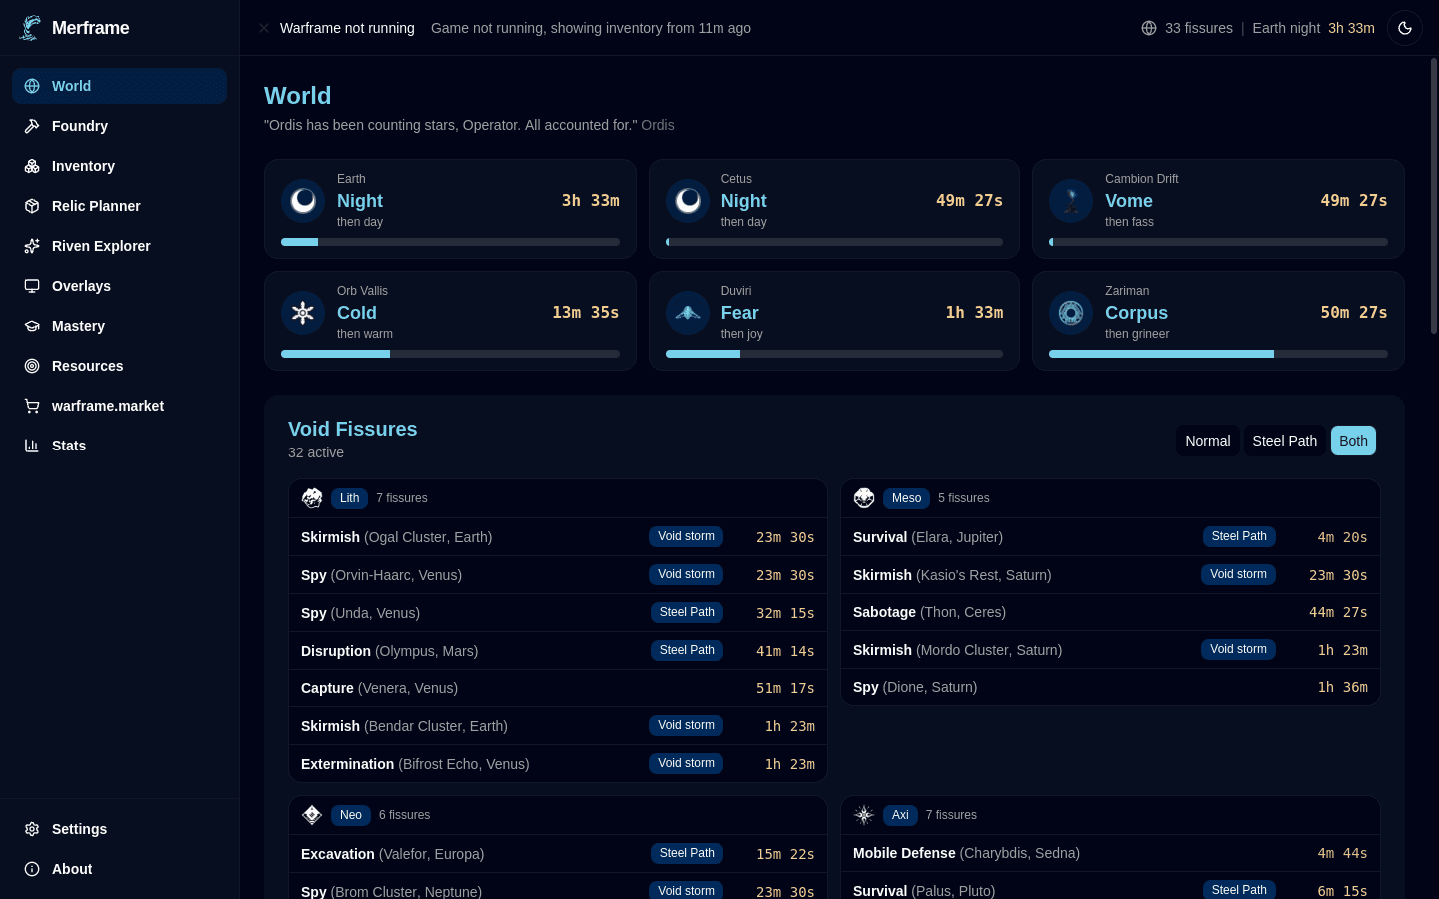Click Void storm badge on Bendar Cluster
The image size is (1439, 899).
coord(686,725)
